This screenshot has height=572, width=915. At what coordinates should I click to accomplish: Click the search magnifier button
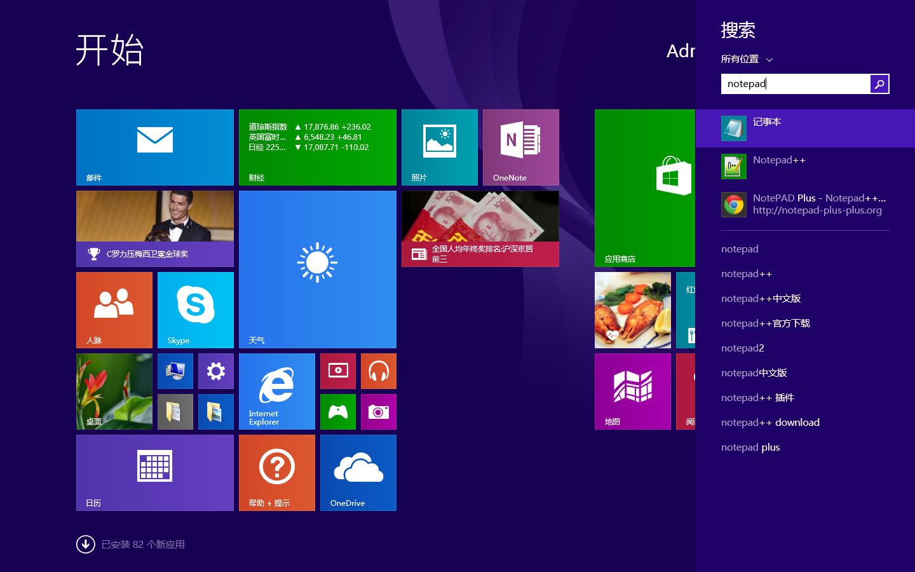pyautogui.click(x=879, y=84)
